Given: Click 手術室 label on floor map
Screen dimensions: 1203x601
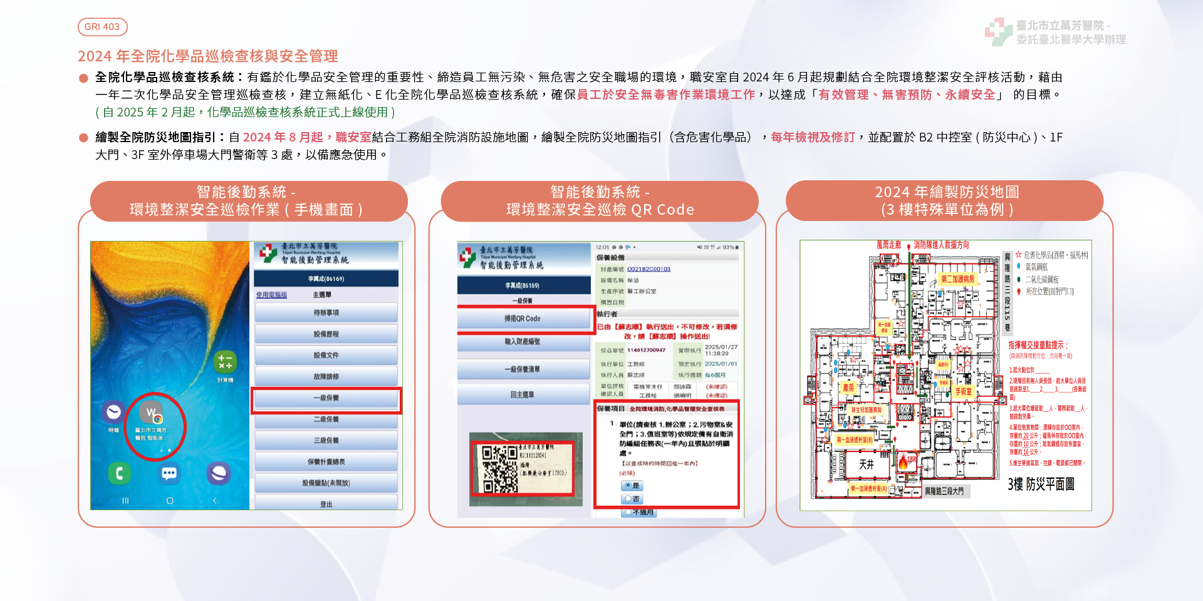Looking at the screenshot, I should pos(963,391).
